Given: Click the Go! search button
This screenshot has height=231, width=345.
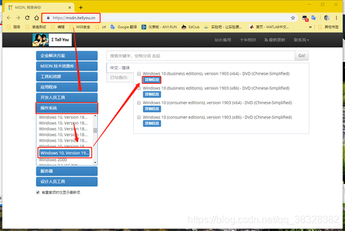Looking at the screenshot, I should click(301, 56).
